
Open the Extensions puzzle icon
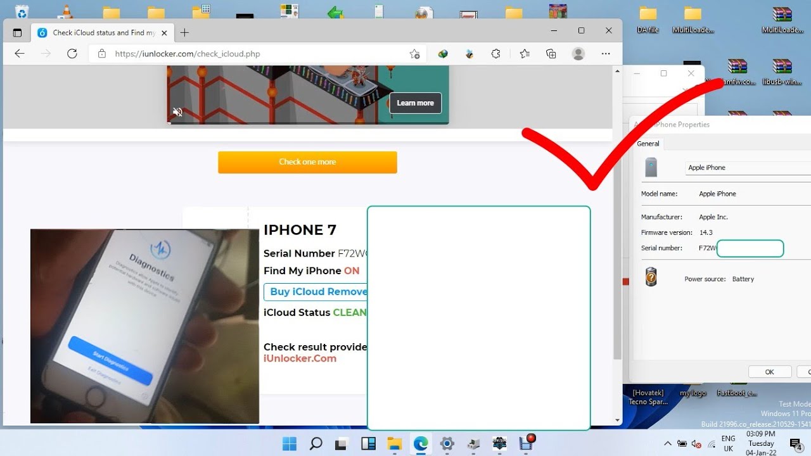tap(497, 54)
